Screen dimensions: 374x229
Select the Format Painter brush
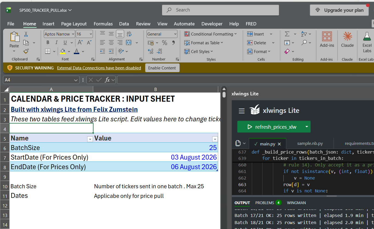point(26,51)
